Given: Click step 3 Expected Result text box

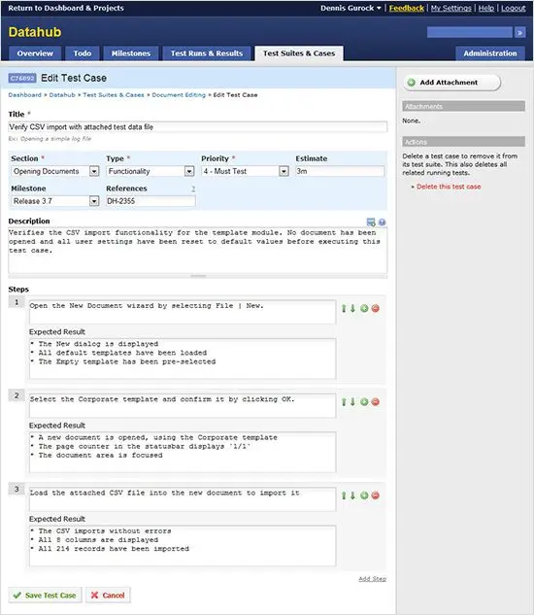Looking at the screenshot, I should [183, 546].
